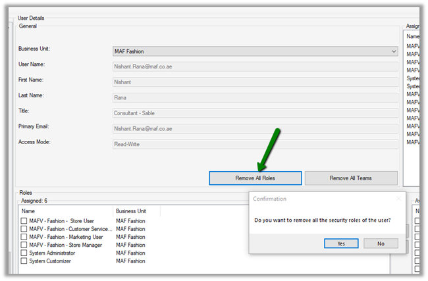Click the Primary Email field
Screen dimensions: 428x281
click(x=255, y=128)
